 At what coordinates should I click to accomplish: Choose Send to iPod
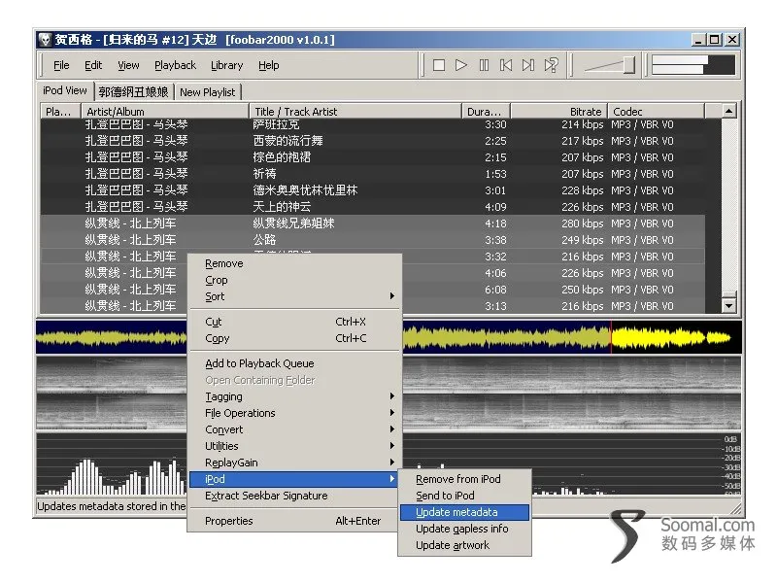464,496
